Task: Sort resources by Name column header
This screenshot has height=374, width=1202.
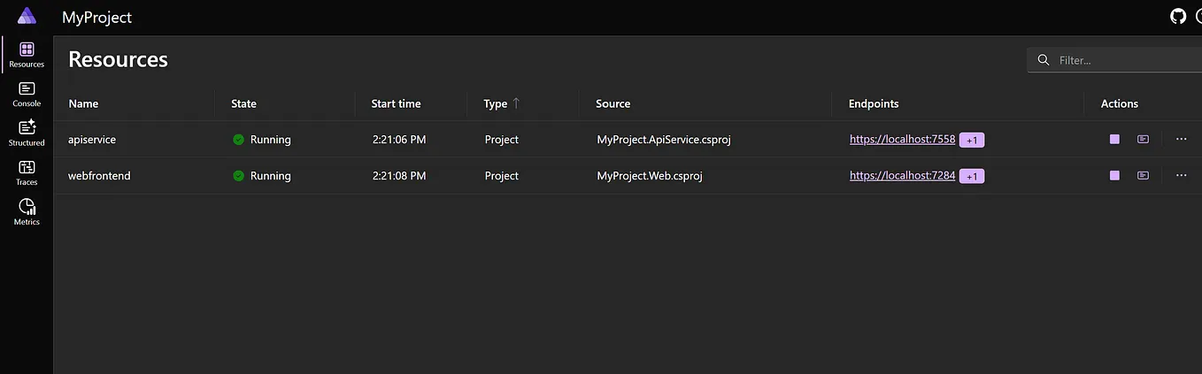Action: click(83, 103)
